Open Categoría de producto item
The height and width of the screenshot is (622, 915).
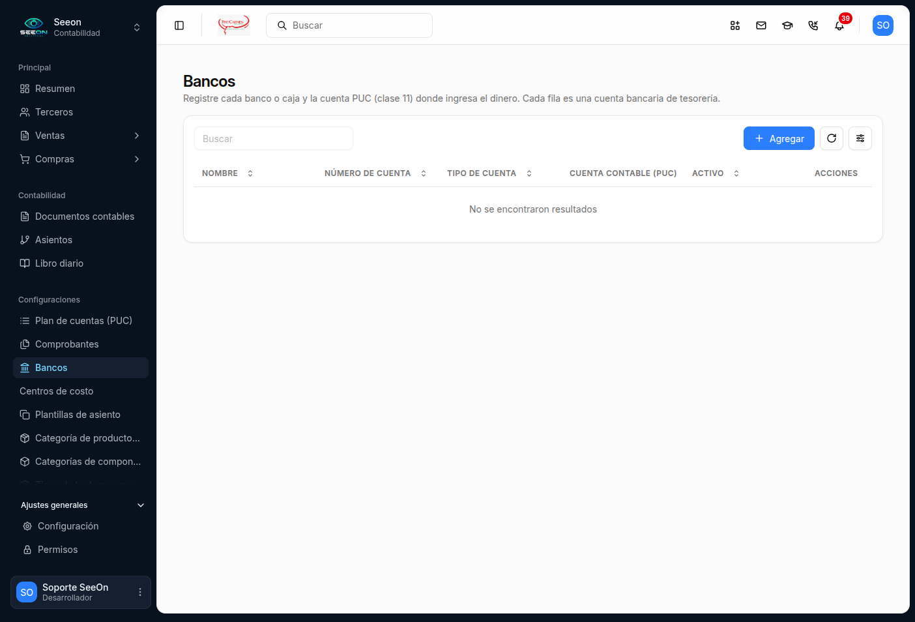coord(81,438)
